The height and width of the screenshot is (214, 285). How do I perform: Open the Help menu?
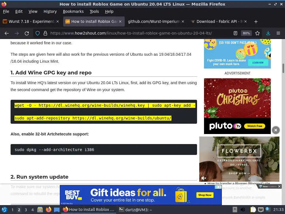[x=109, y=11]
